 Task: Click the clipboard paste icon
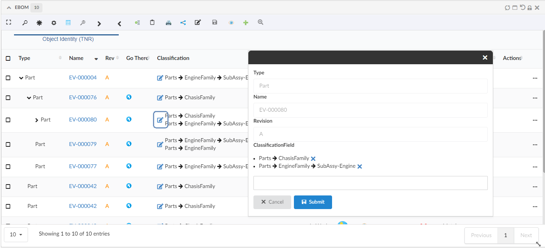(152, 23)
